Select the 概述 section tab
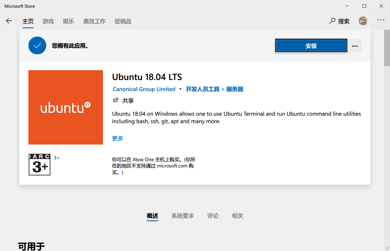Viewport: 390px width, 251px height. click(152, 216)
